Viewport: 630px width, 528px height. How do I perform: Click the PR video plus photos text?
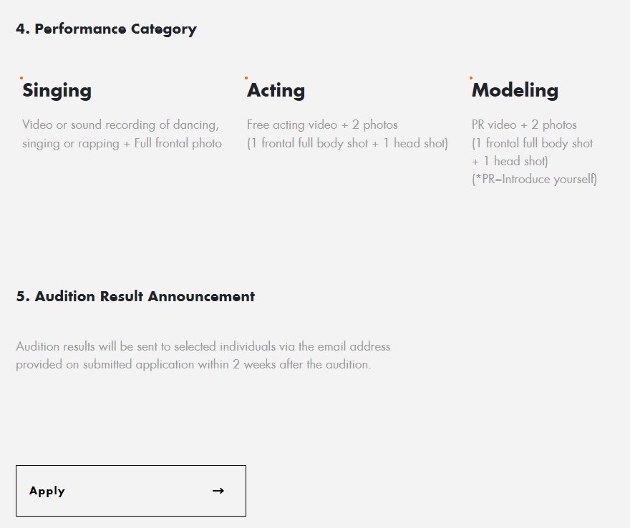click(x=524, y=125)
